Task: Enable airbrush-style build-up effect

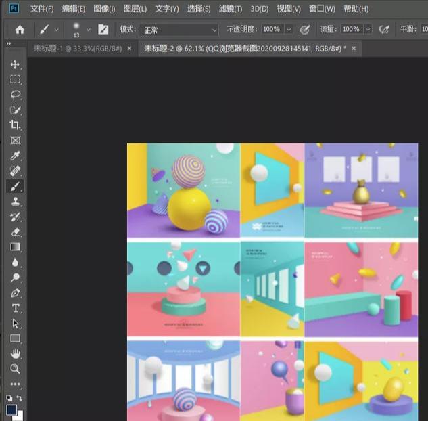Action: (x=385, y=30)
